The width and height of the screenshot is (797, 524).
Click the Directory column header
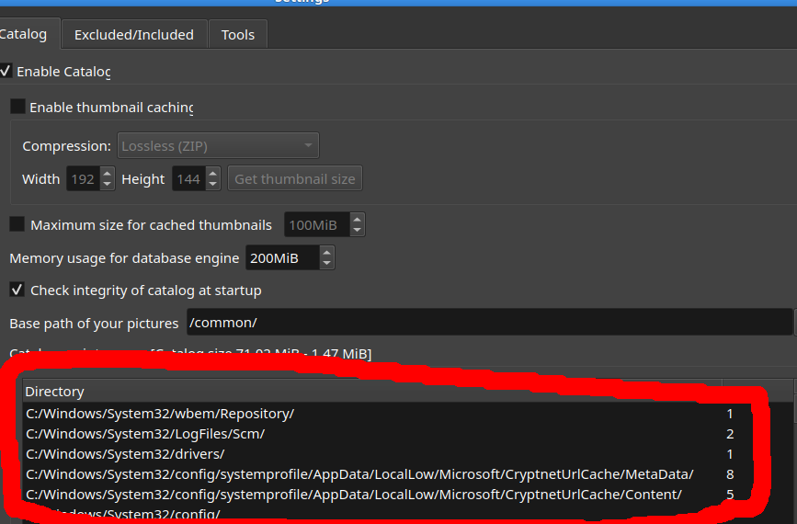372,392
